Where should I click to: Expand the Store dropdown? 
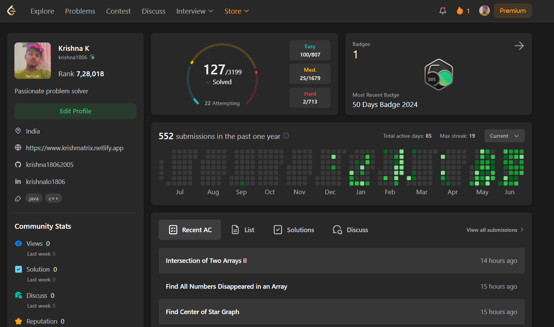point(237,11)
